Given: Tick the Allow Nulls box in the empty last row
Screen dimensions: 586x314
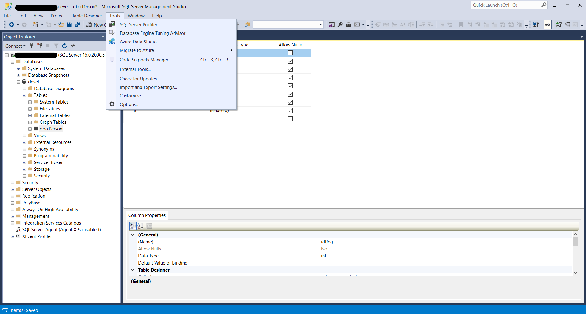Looking at the screenshot, I should pyautogui.click(x=290, y=119).
